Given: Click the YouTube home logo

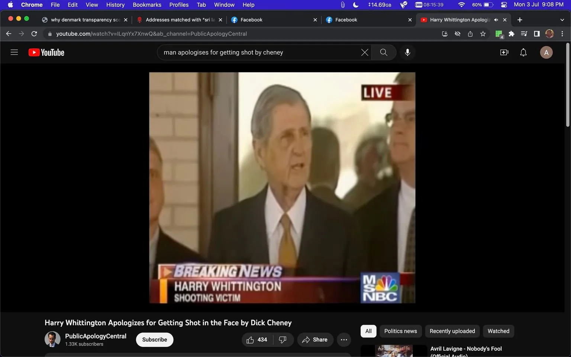Looking at the screenshot, I should [46, 52].
